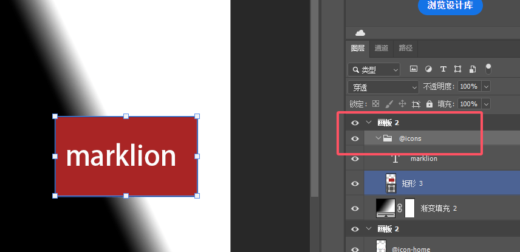
Task: Hide the second 画板 2 artboard
Action: 355,229
